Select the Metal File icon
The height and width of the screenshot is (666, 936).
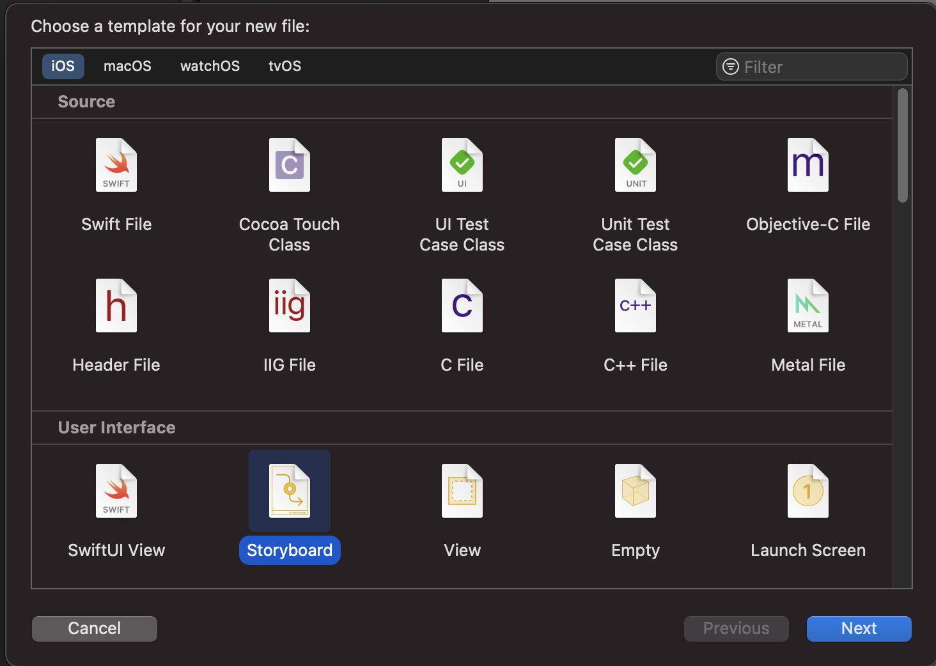pyautogui.click(x=808, y=306)
